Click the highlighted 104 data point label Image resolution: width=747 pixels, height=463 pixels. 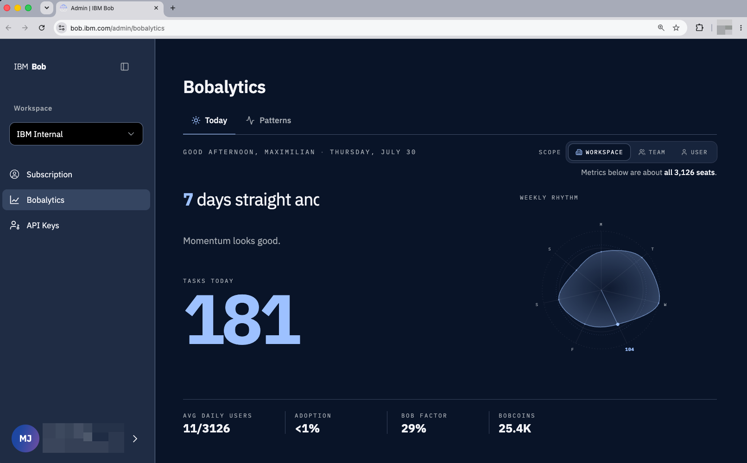pyautogui.click(x=629, y=349)
